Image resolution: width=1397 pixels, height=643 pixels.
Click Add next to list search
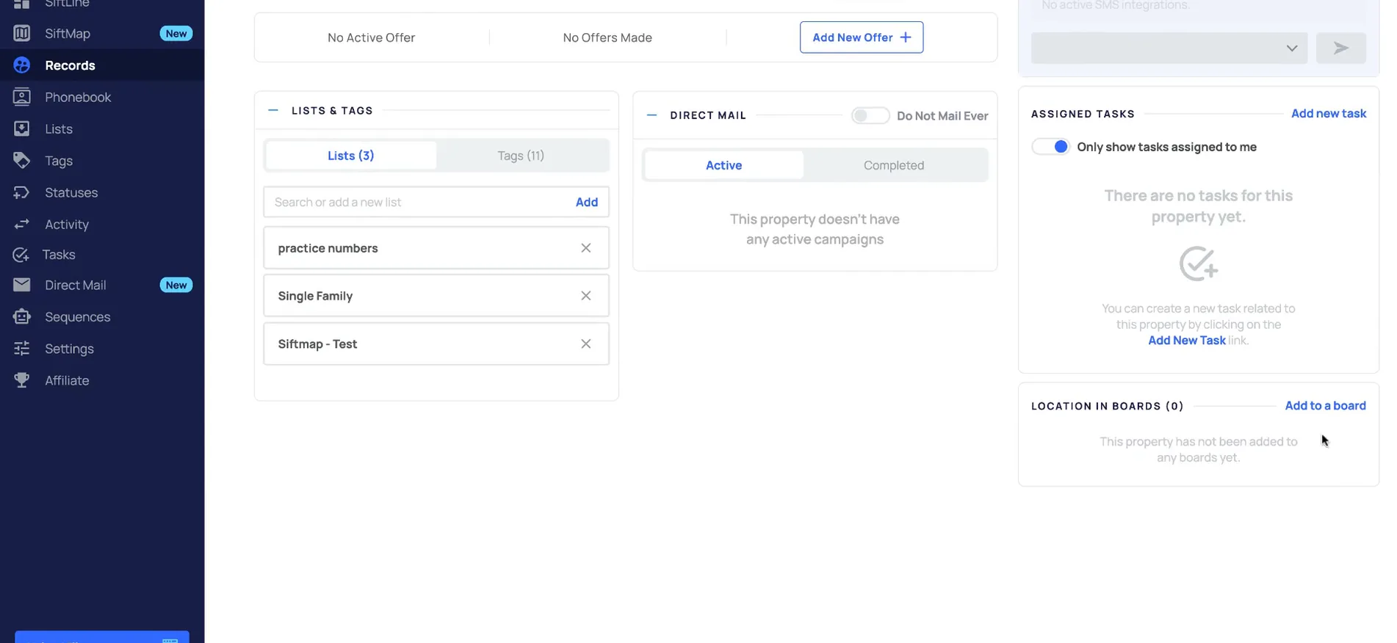point(587,202)
